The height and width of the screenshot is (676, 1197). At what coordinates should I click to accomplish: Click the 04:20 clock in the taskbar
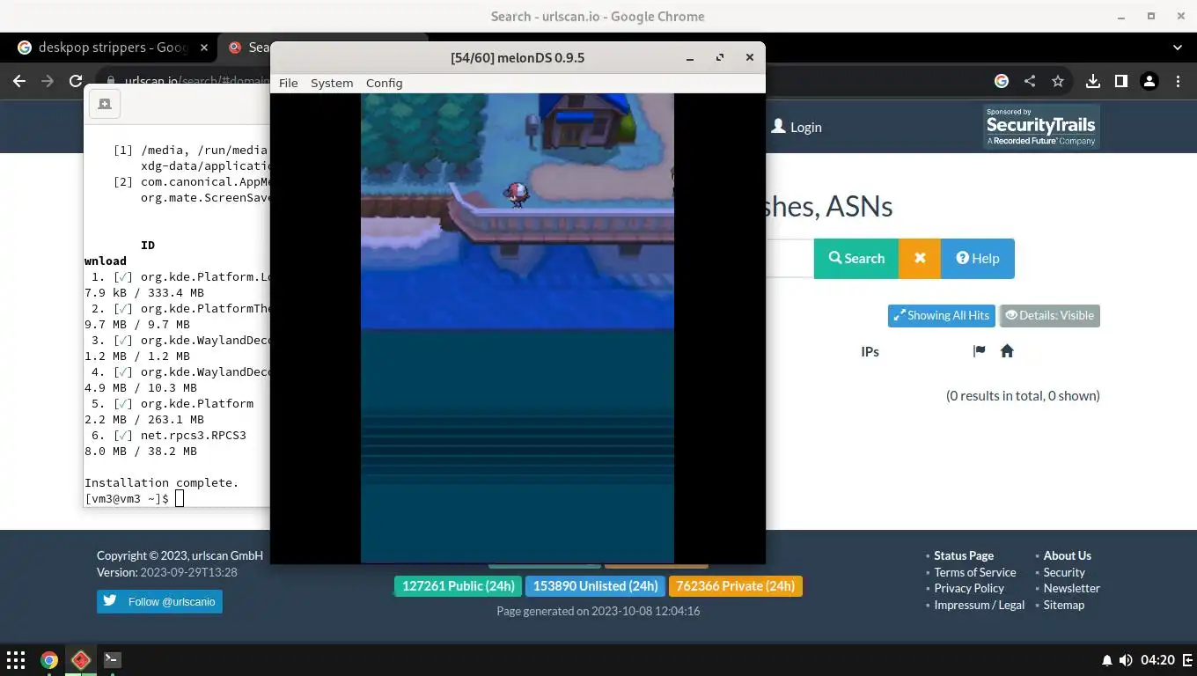pyautogui.click(x=1157, y=660)
